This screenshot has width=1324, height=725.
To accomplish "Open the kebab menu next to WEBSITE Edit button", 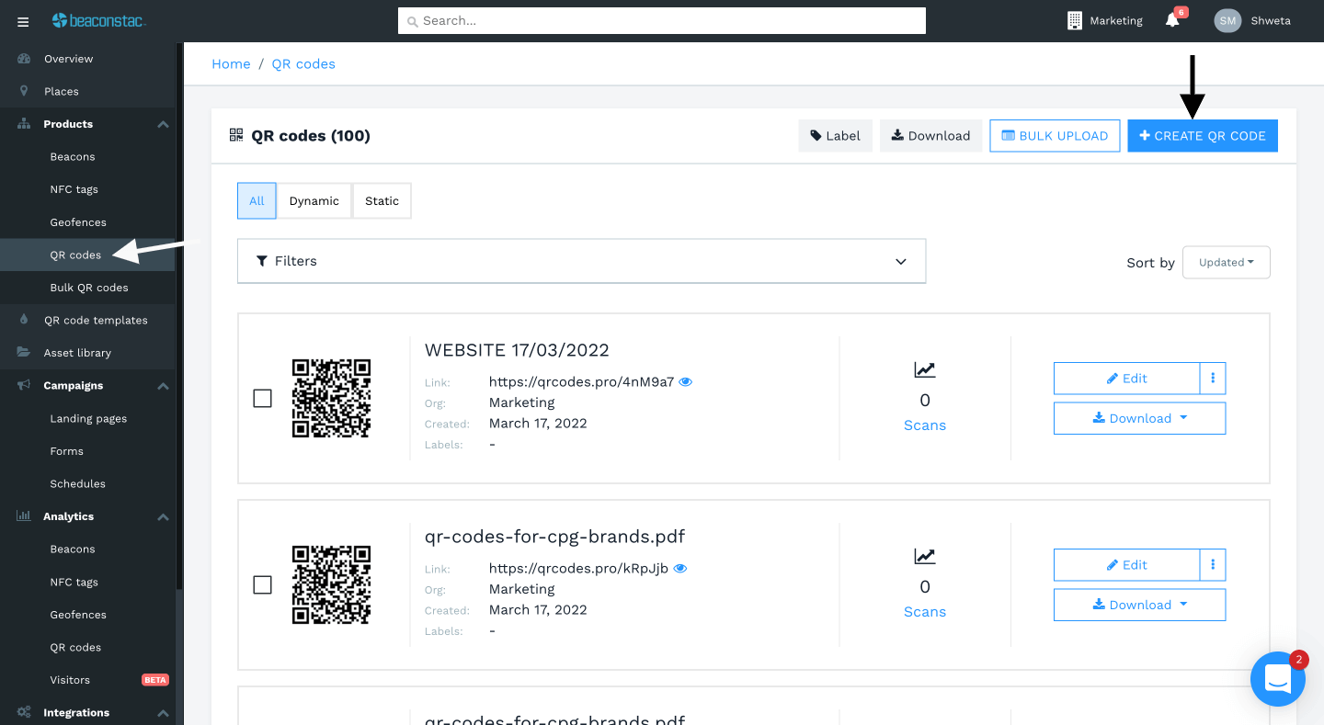I will click(x=1213, y=378).
